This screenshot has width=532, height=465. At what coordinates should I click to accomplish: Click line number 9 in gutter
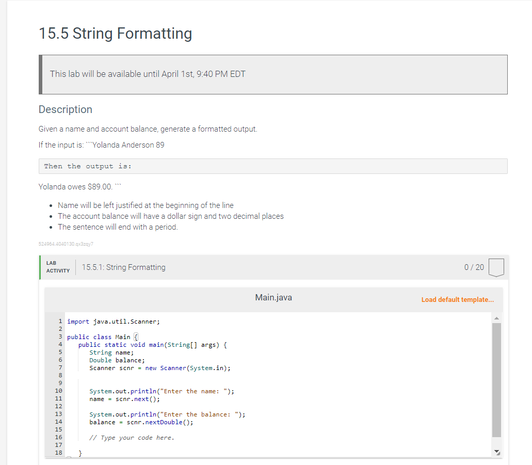[60, 383]
